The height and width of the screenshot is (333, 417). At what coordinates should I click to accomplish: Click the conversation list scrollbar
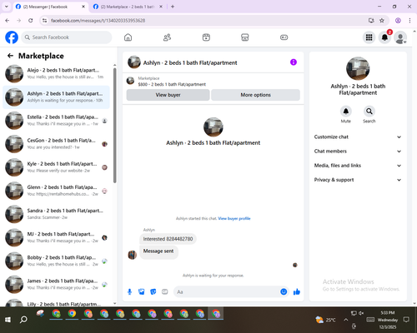(114, 126)
